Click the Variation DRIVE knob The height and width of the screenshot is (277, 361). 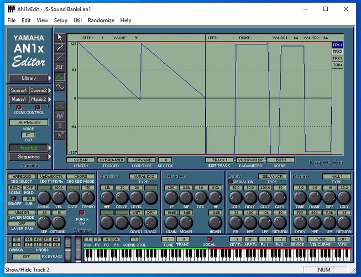[122, 198]
